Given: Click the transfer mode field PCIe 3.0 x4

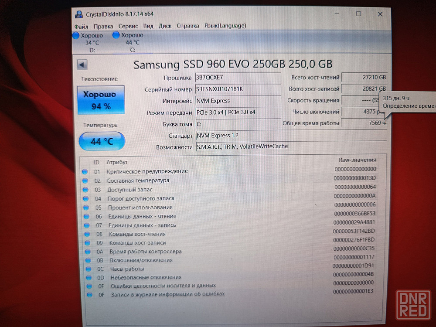Looking at the screenshot, I should tap(238, 112).
